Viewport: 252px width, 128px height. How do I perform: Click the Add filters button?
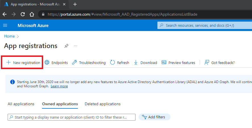tap(155, 117)
